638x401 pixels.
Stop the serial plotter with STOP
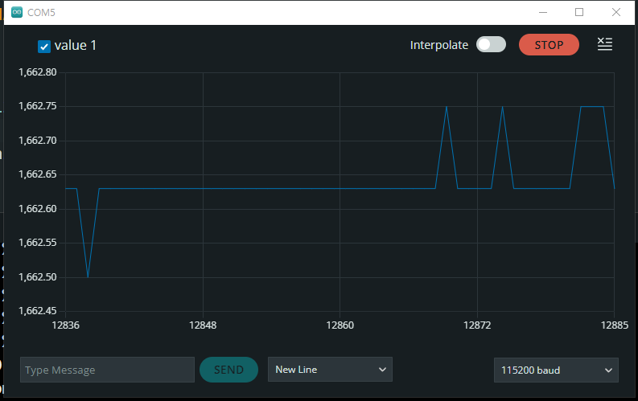pos(549,45)
